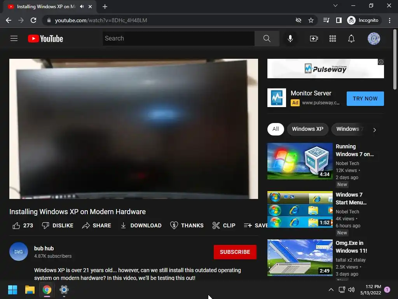The width and height of the screenshot is (398, 299).
Task: Open the YouTube hamburger guide menu
Action: click(14, 39)
